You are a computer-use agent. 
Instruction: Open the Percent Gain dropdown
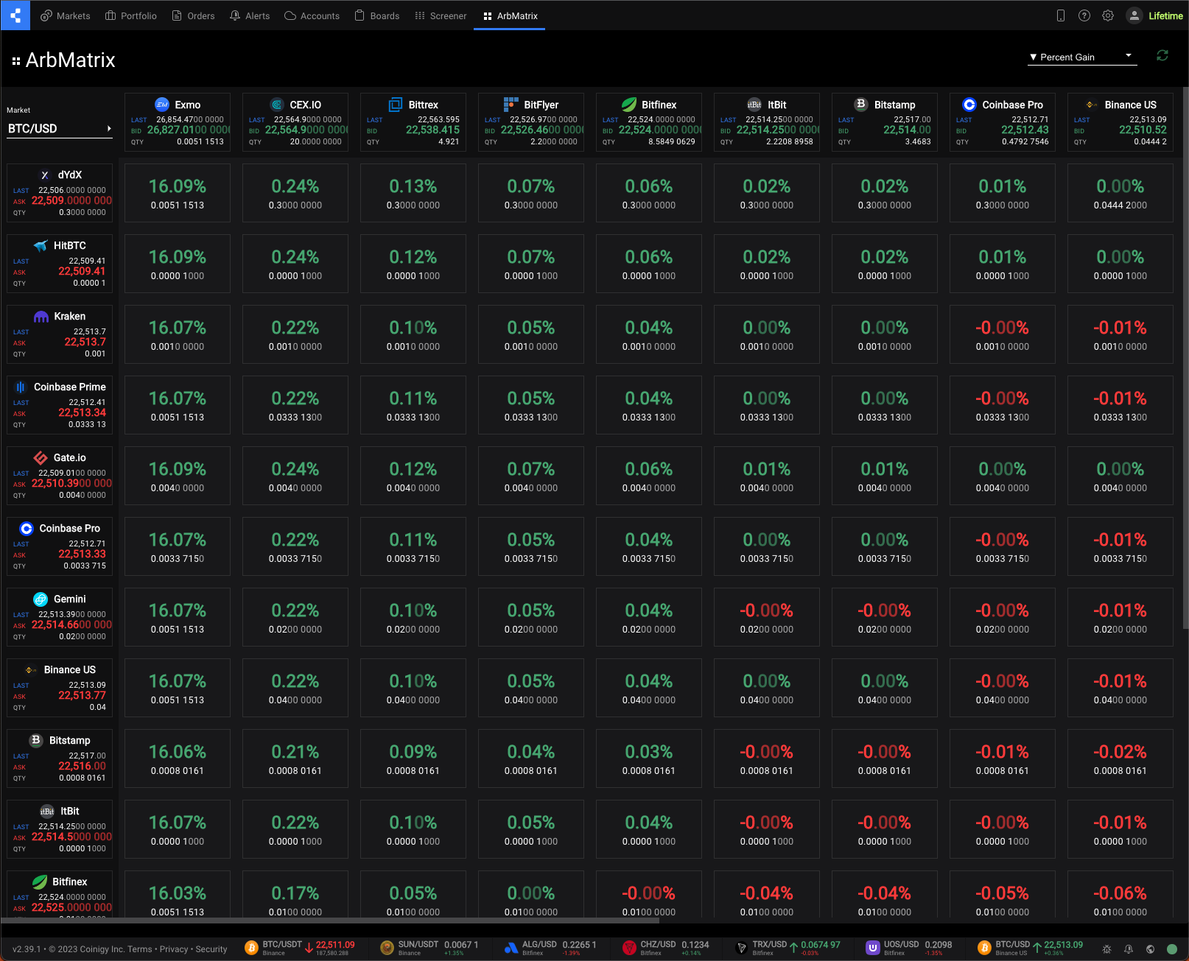pyautogui.click(x=1082, y=57)
